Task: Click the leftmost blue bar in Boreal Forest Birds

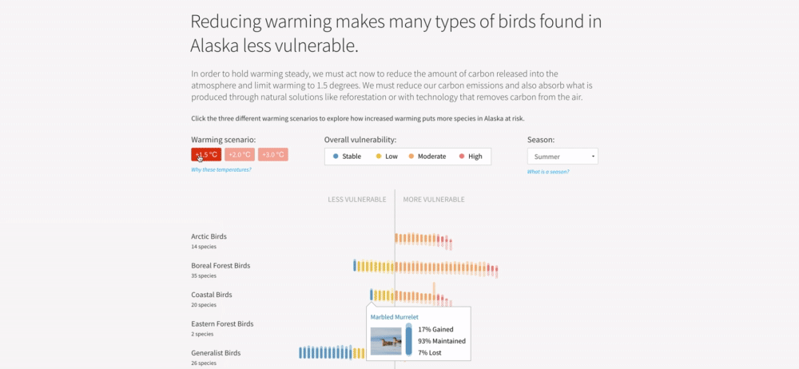Action: 355,265
